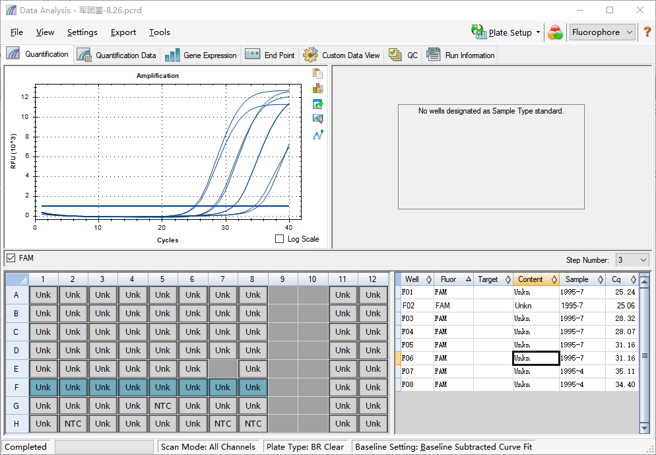
Task: Select well H8 marked NTC
Action: (x=253, y=423)
